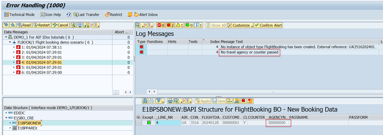Select the 'No instance of object type FlightBooking' message
Image resolution: width=383 pixels, height=135 pixels.
[299, 47]
